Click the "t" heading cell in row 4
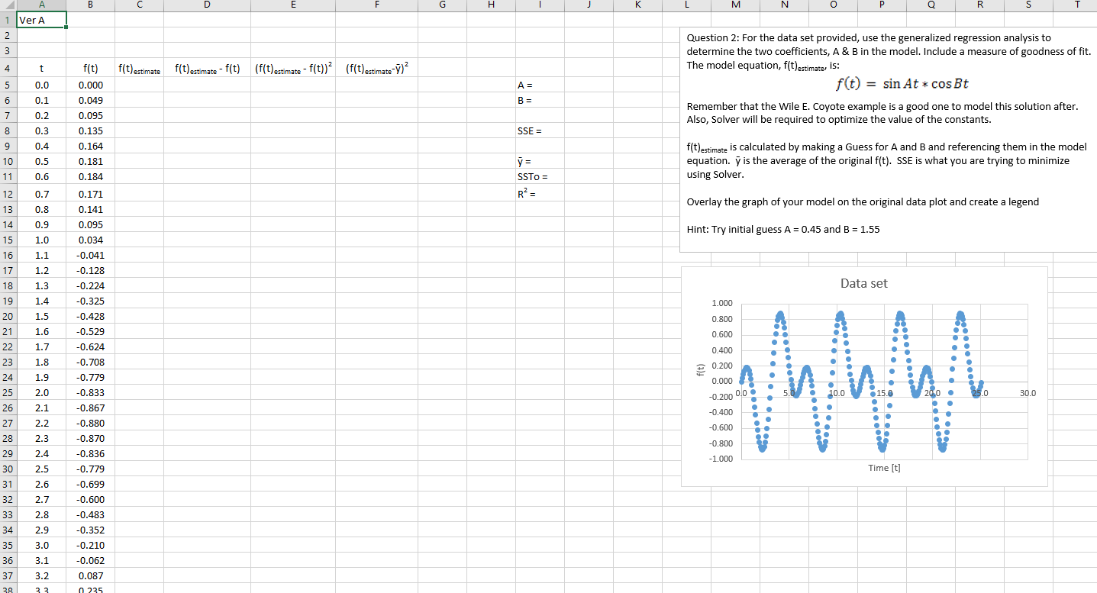 (x=41, y=69)
